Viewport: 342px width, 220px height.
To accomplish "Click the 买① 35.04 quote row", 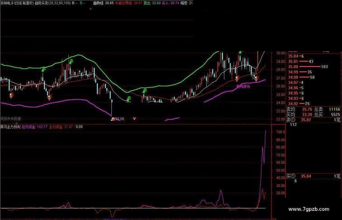I will point(313,176).
